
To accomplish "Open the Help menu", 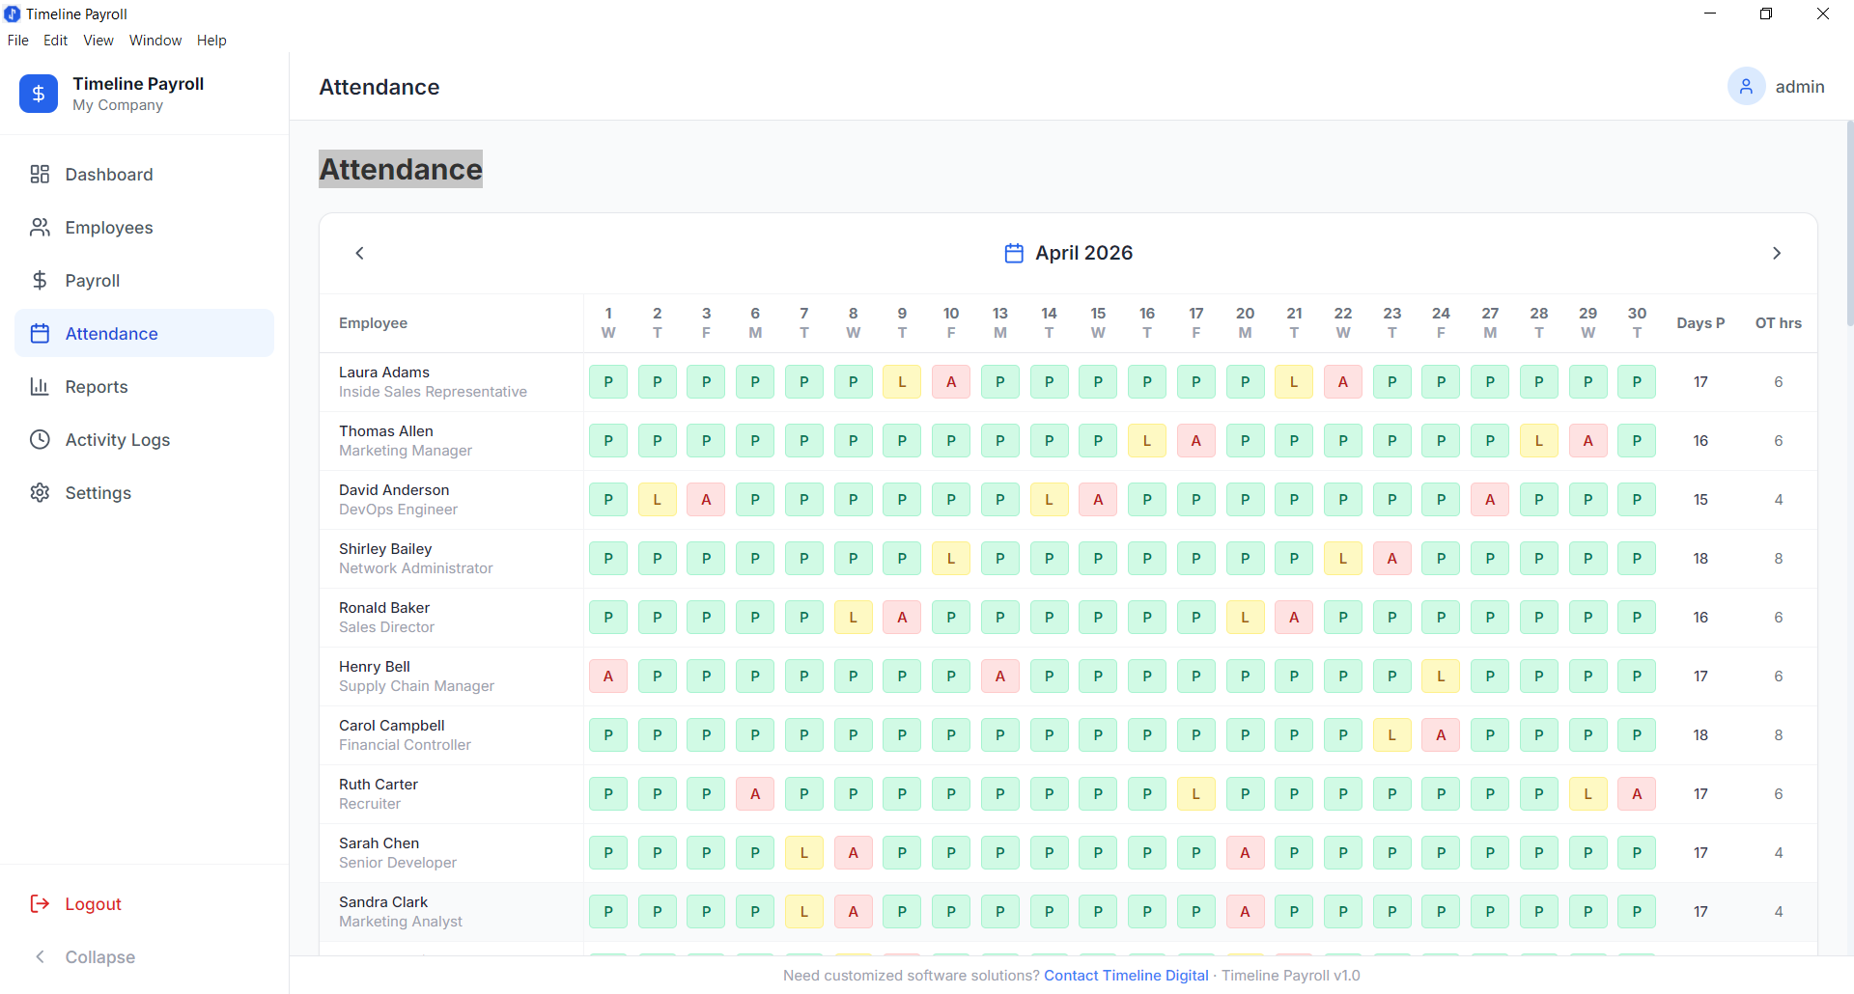I will pyautogui.click(x=211, y=40).
